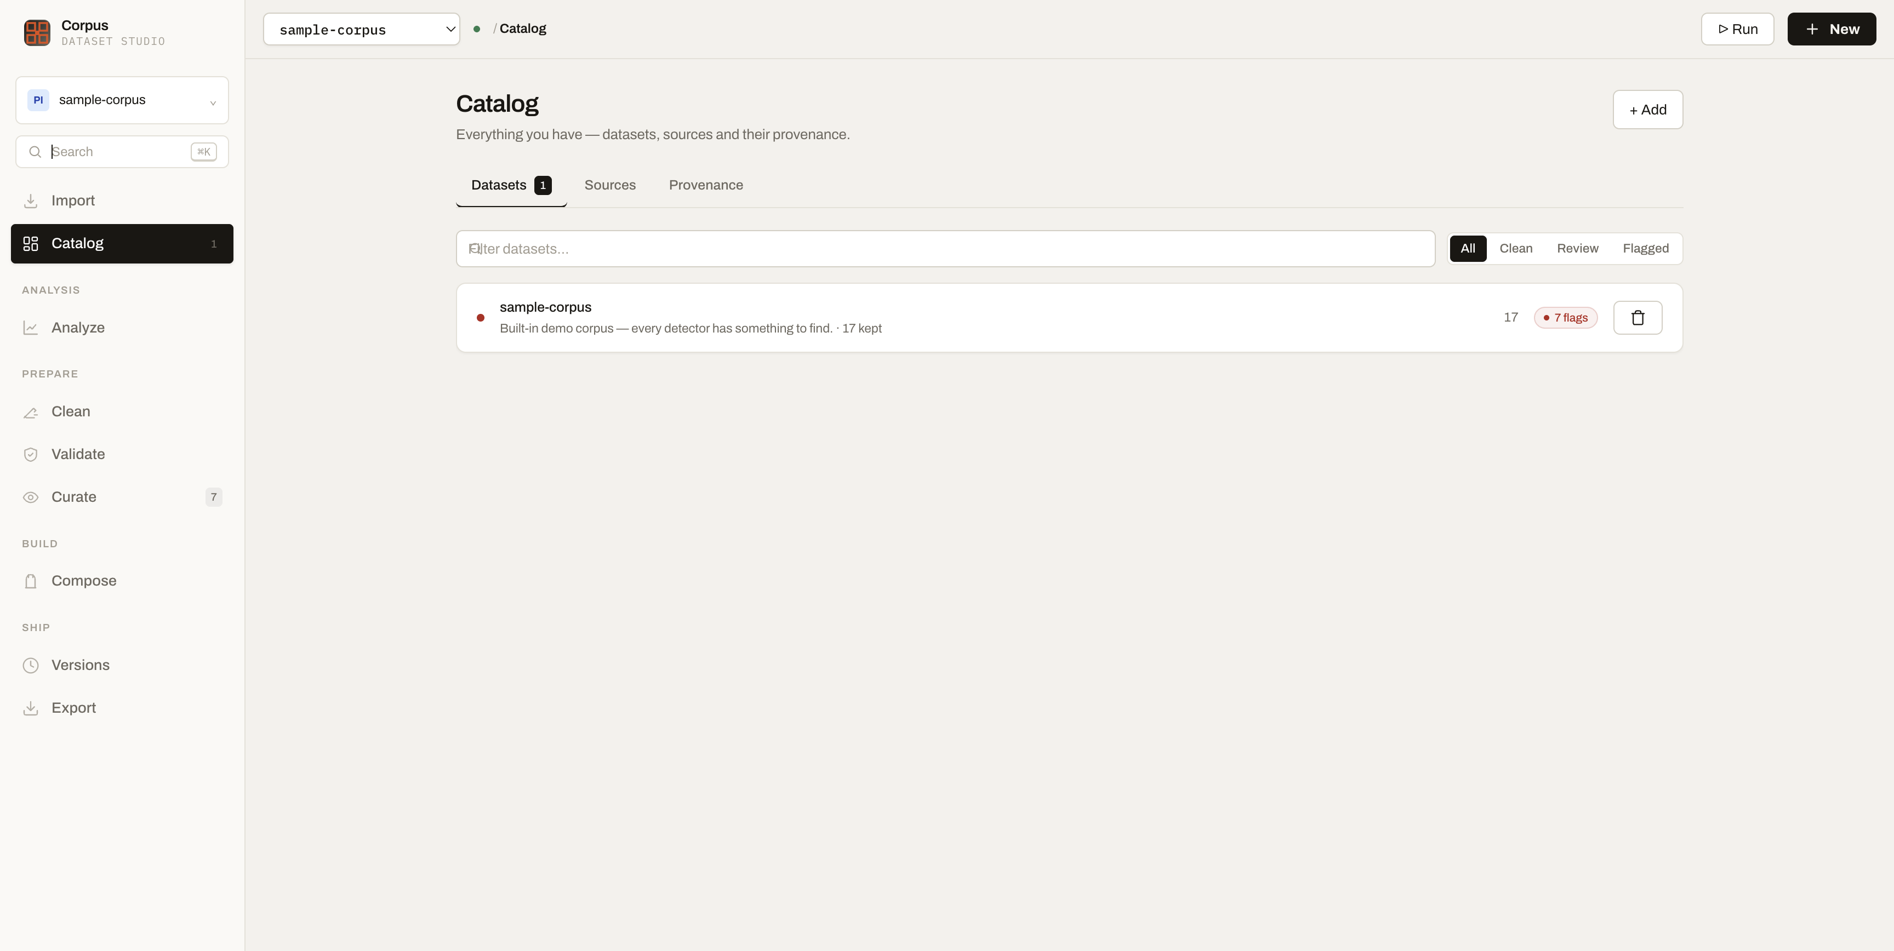The image size is (1894, 951).
Task: Click the 7 flags badge
Action: click(1565, 318)
